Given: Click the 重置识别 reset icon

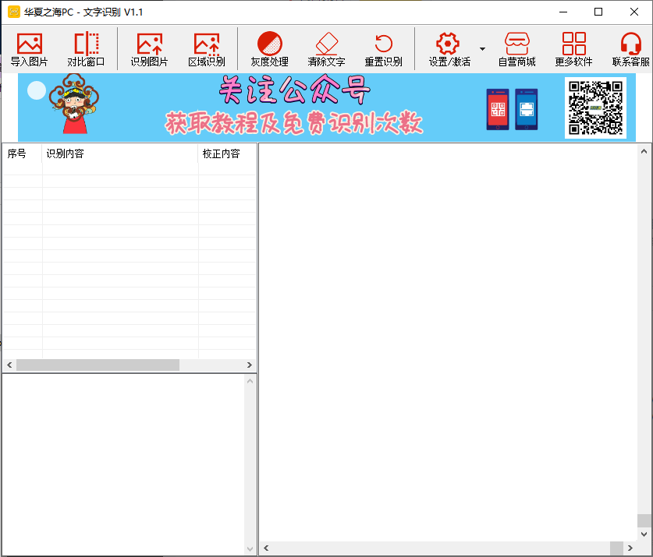Looking at the screenshot, I should pos(383,44).
